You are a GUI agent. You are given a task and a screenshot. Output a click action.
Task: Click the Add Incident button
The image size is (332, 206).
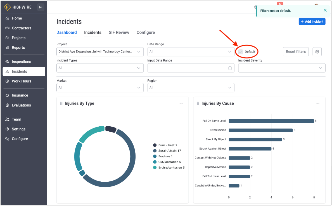click(x=312, y=22)
